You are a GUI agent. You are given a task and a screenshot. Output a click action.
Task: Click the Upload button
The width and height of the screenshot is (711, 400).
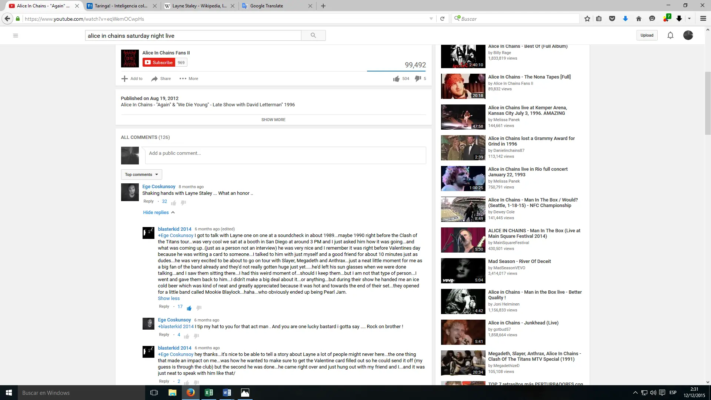click(x=647, y=35)
